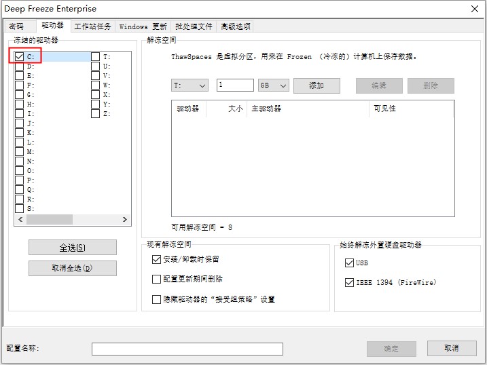Click the 驱动器 column header
487x365 pixels.
click(189, 109)
